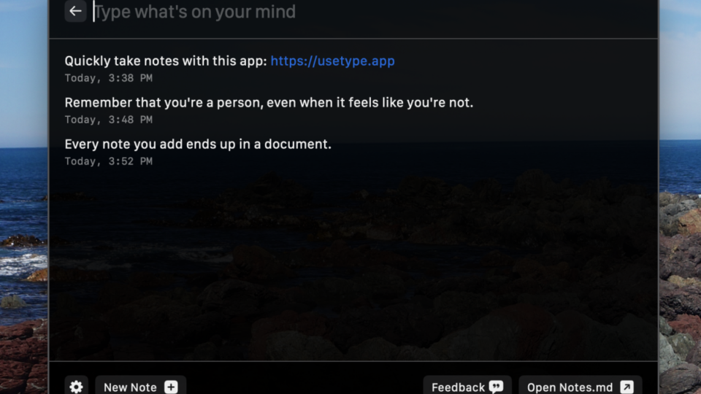Image resolution: width=701 pixels, height=394 pixels.
Task: Open the https://usetype.app link
Action: click(333, 61)
